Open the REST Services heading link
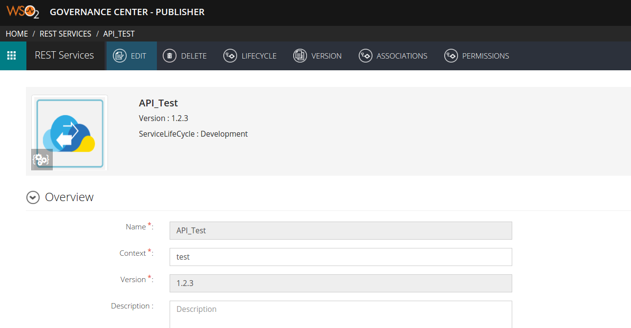This screenshot has width=631, height=328. pyautogui.click(x=65, y=55)
